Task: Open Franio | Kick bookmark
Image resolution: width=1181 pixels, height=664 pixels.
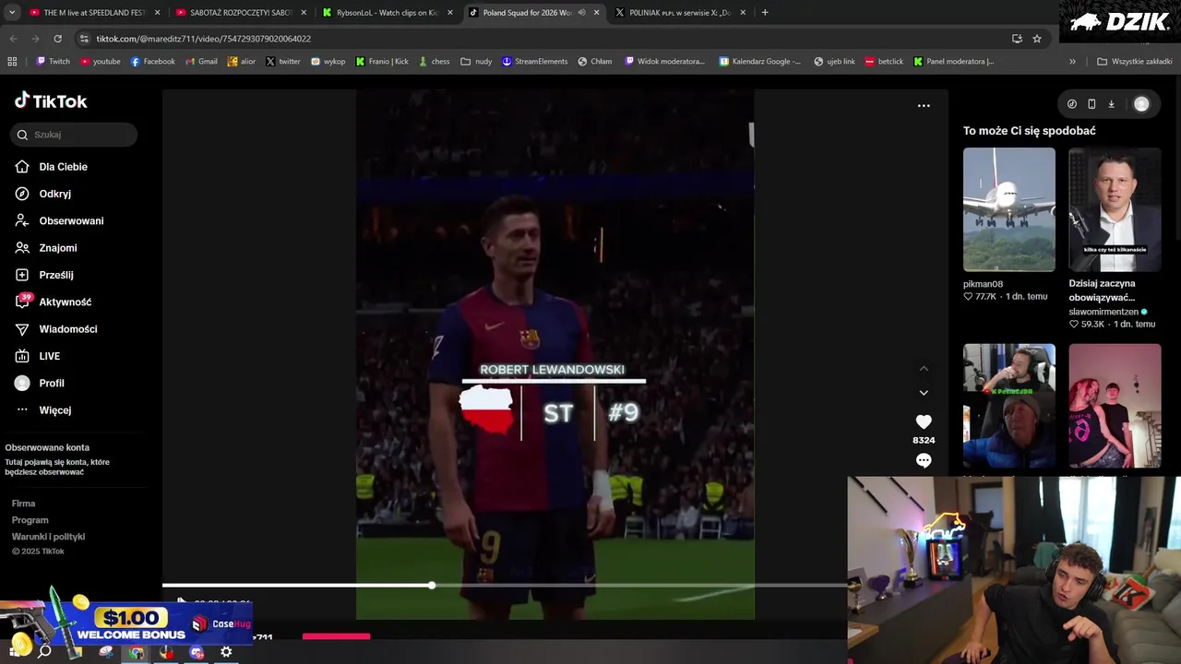Action: point(382,62)
